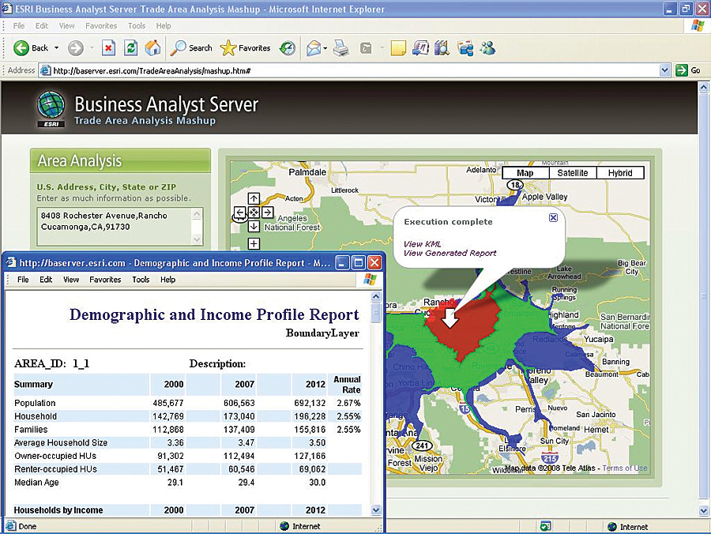
Task: Open Edit menu in report window
Action: [46, 280]
